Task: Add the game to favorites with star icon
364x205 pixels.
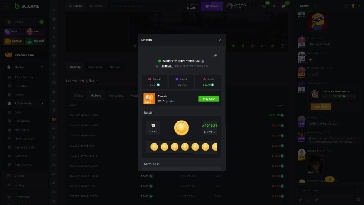Action: pos(135,46)
